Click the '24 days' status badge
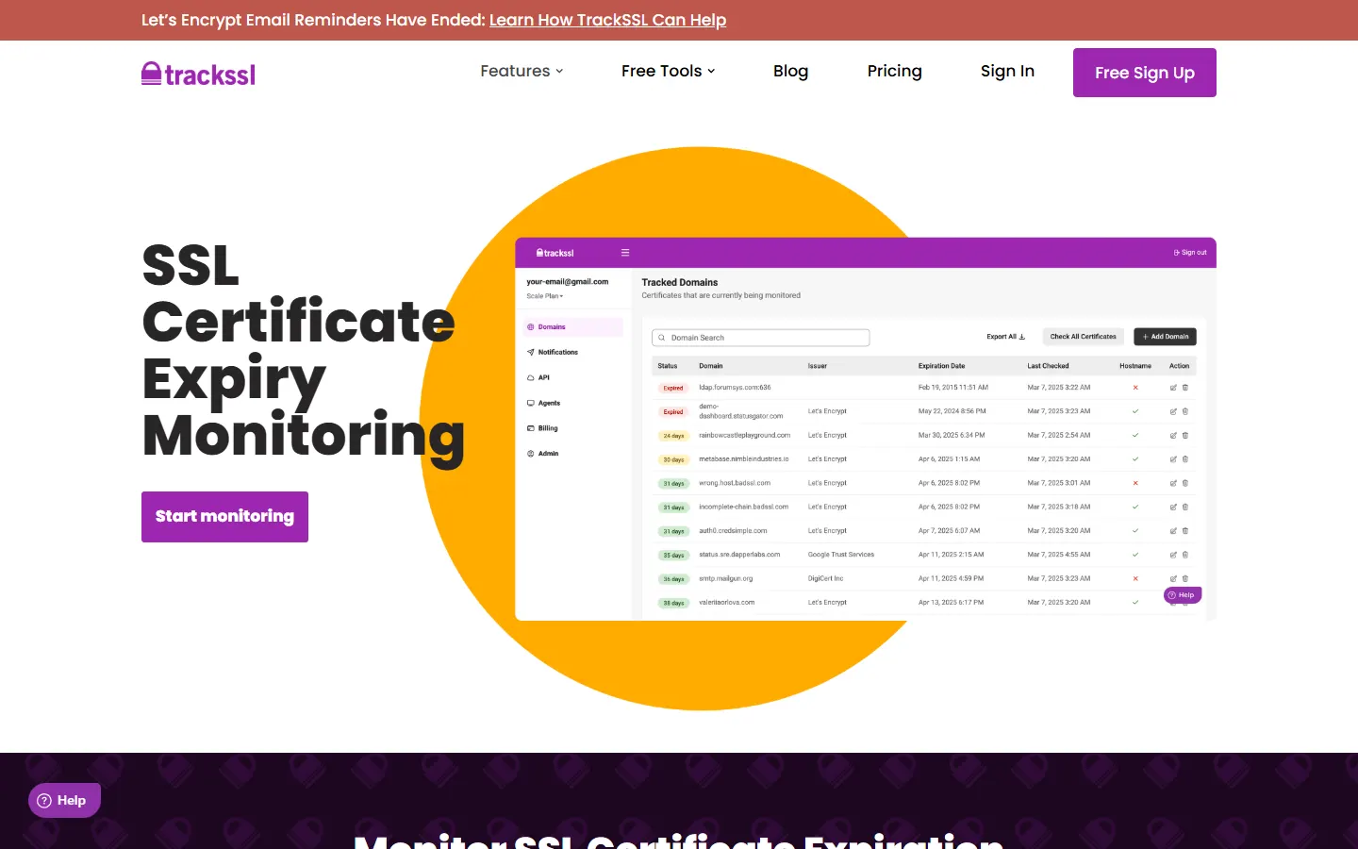 [x=673, y=436]
